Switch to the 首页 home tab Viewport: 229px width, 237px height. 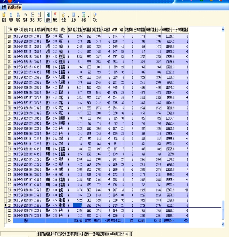tap(3, 7)
